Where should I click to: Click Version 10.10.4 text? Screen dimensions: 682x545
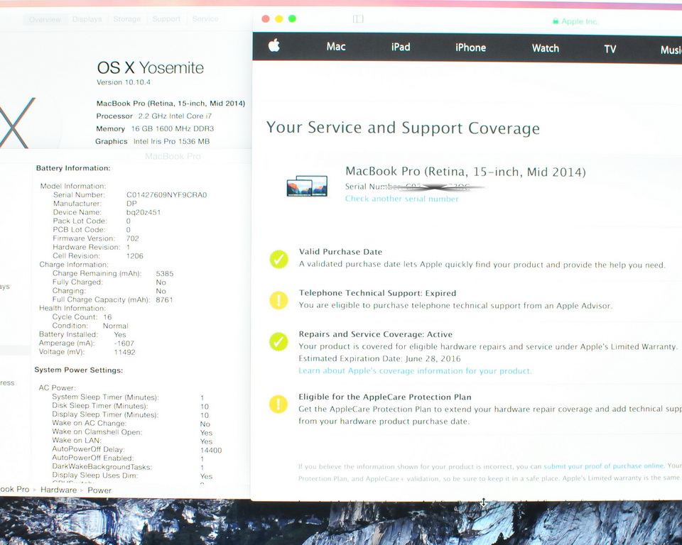[124, 82]
